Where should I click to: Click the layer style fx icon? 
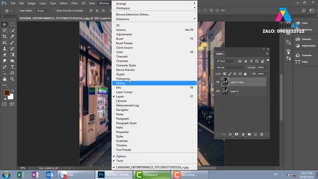230,134
